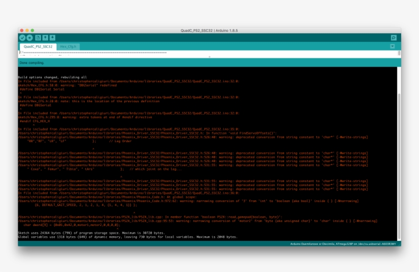Open the Serial Monitor magnifier icon
This screenshot has height=272, width=419.
(x=393, y=38)
